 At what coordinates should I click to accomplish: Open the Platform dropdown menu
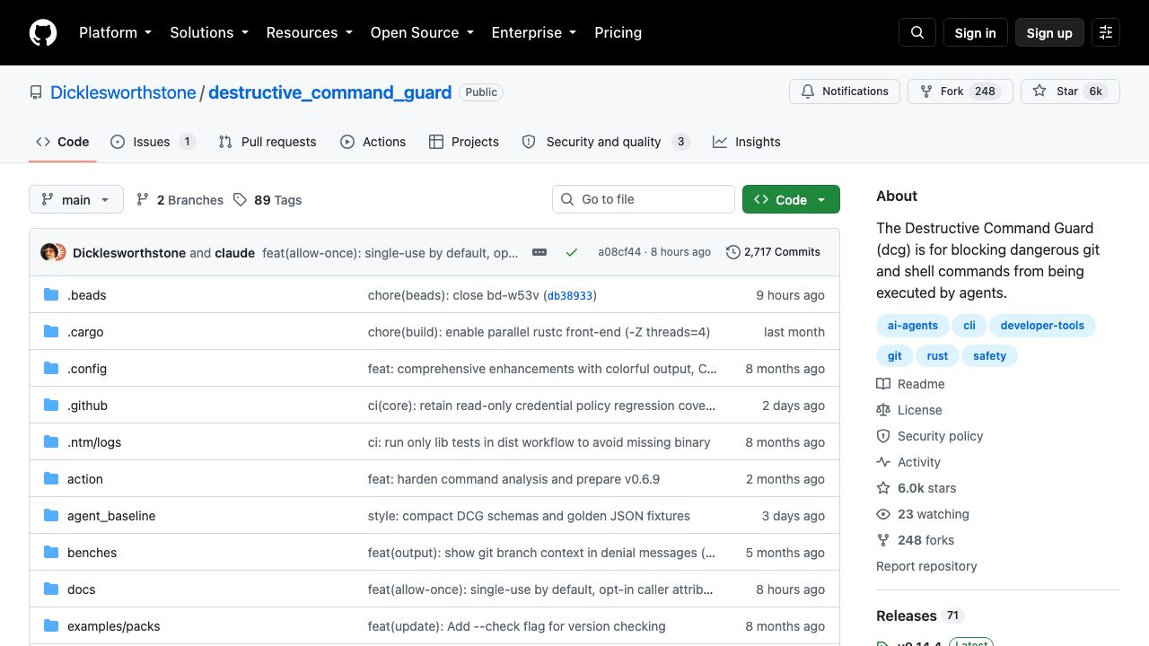(116, 32)
